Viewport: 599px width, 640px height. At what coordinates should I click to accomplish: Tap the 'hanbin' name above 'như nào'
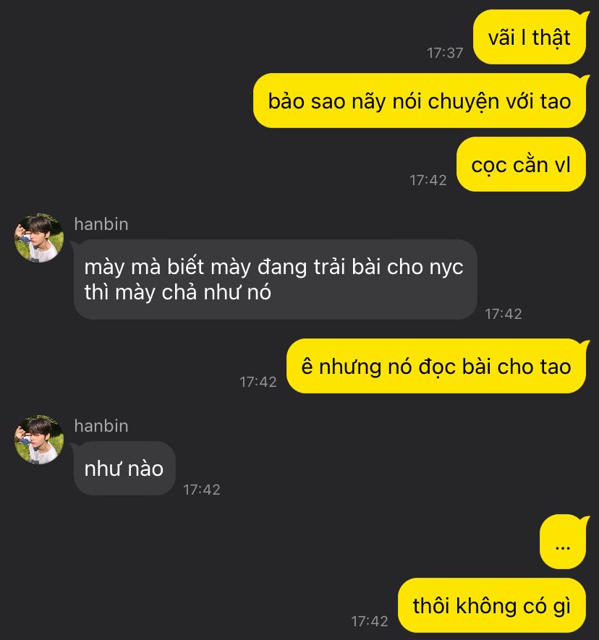(101, 426)
